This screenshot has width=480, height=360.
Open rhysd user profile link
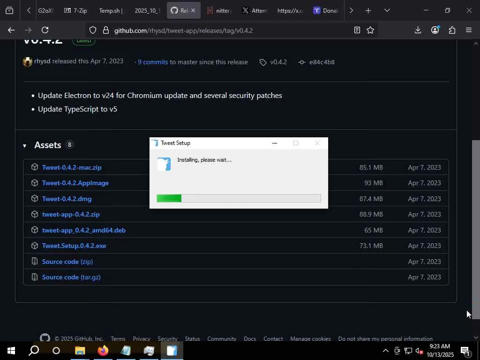click(42, 61)
